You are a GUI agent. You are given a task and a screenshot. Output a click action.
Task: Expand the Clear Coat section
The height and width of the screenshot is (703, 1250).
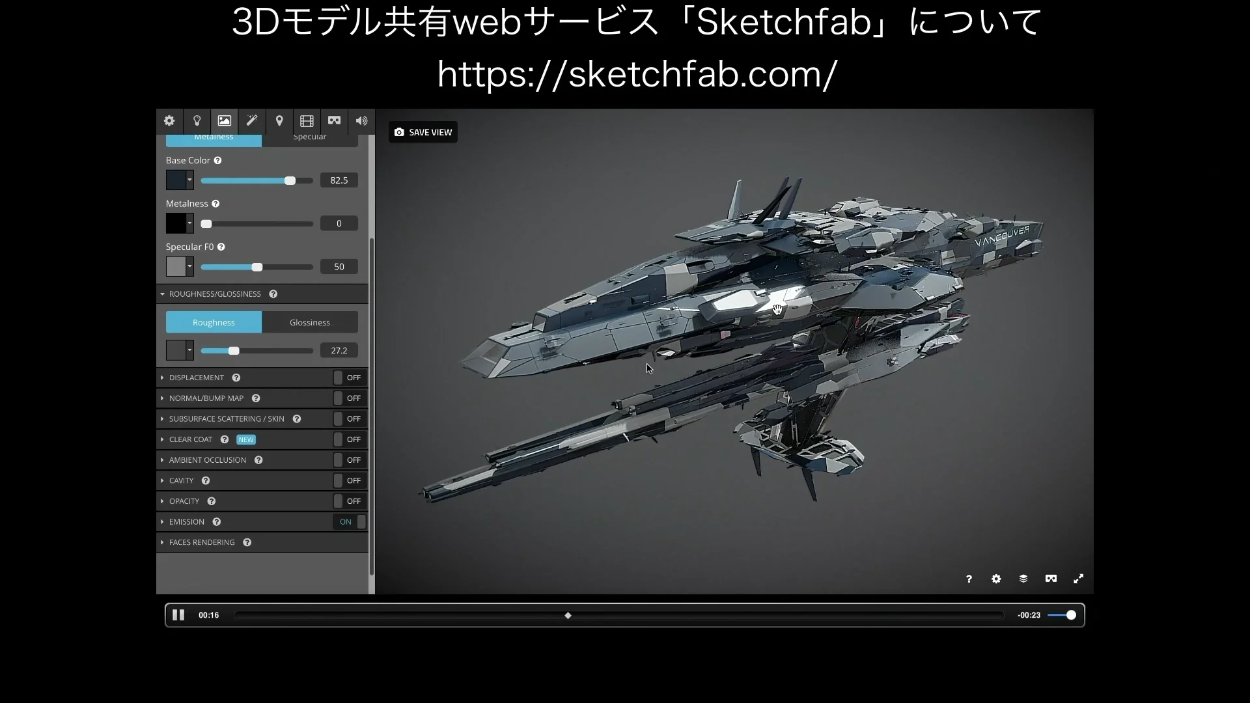click(162, 439)
